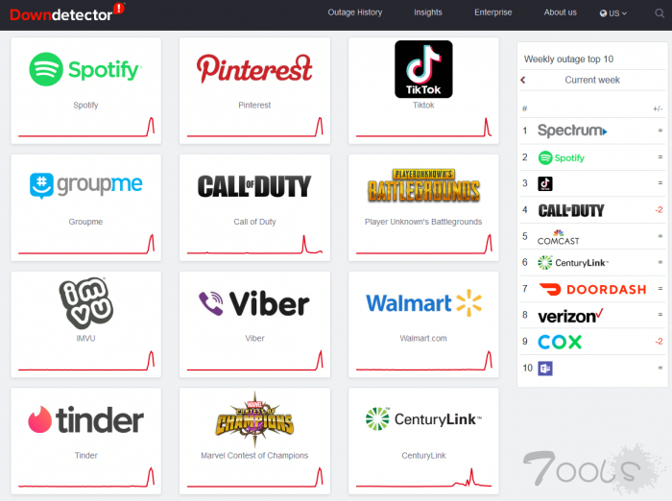
Task: Expand the US region dropdown
Action: 612,13
